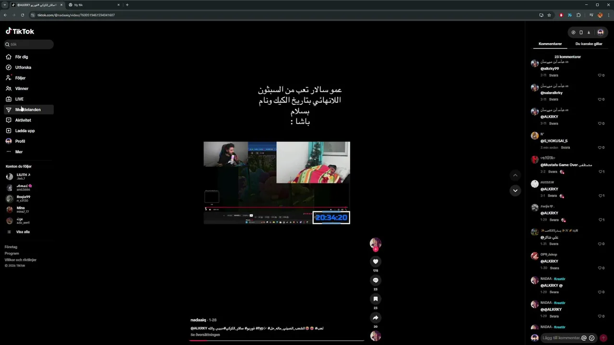Image resolution: width=614 pixels, height=345 pixels.
Task: Open Ladda upp upload page
Action: (25, 131)
